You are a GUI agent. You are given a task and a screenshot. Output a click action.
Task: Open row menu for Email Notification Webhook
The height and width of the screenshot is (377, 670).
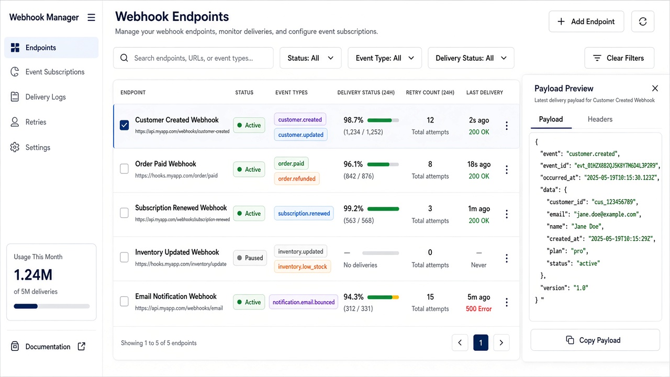[506, 302]
